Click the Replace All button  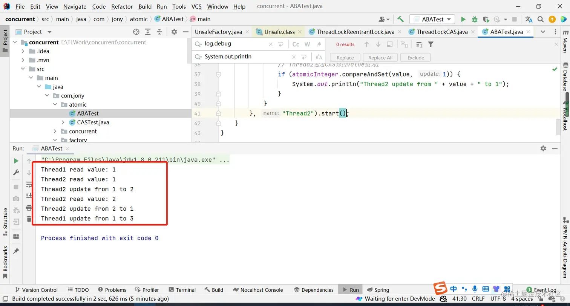[x=380, y=58]
